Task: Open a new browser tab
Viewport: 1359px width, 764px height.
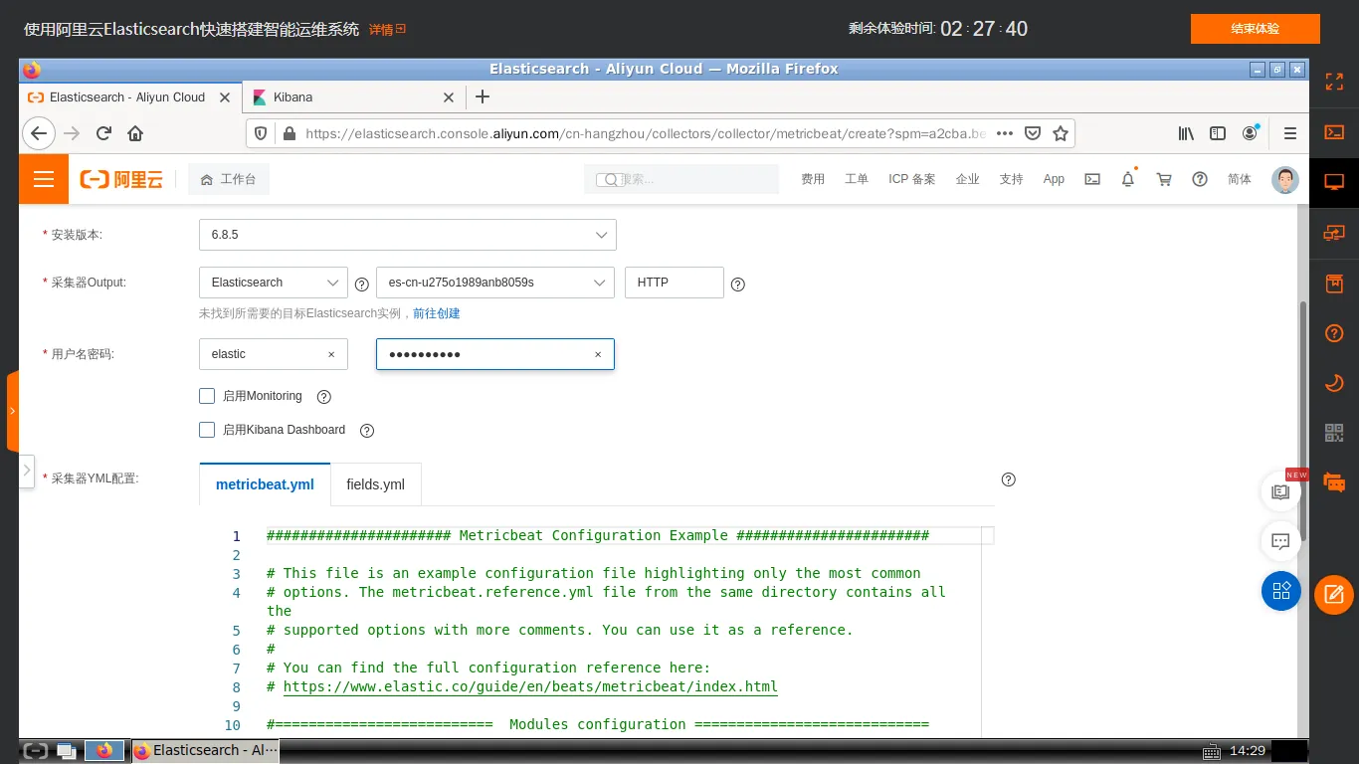Action: click(483, 96)
